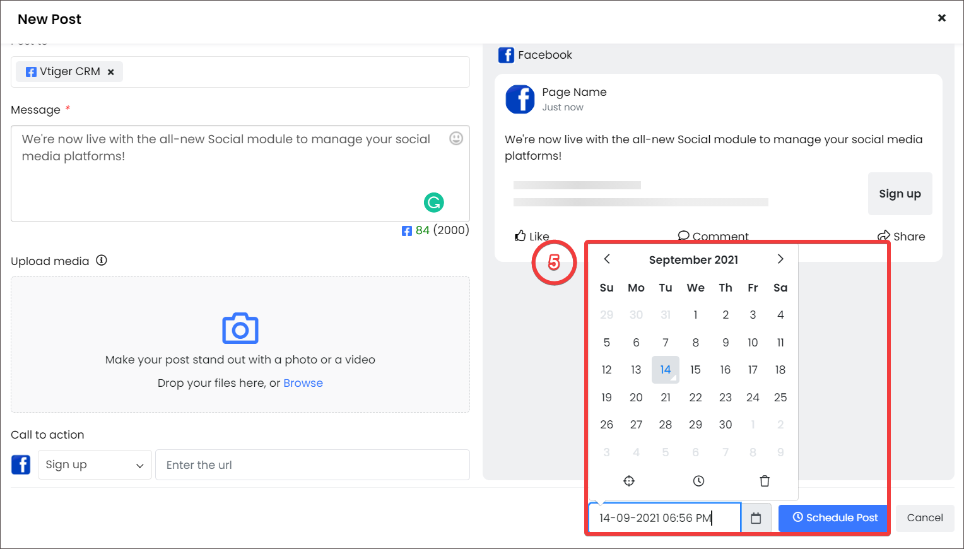Screen dimensions: 964x549
Task: Go to the next month in the calendar
Action: coord(780,259)
